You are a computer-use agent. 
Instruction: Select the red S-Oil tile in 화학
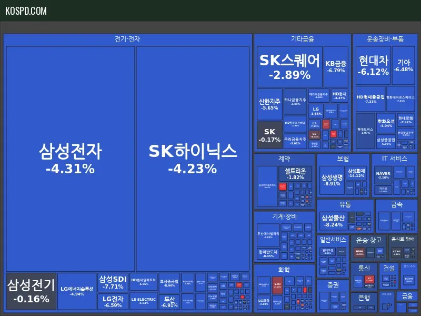(x=277, y=285)
